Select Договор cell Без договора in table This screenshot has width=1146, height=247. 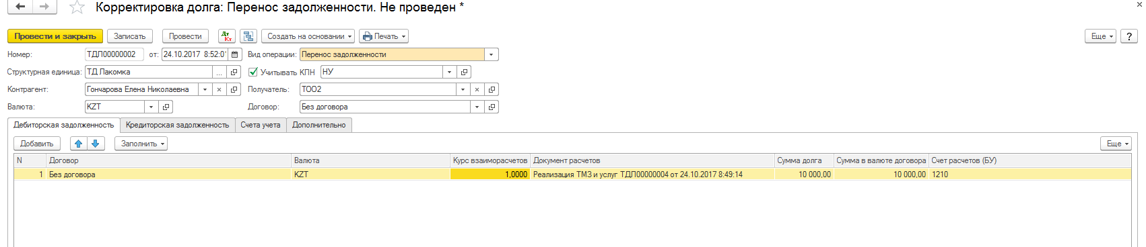click(x=169, y=174)
